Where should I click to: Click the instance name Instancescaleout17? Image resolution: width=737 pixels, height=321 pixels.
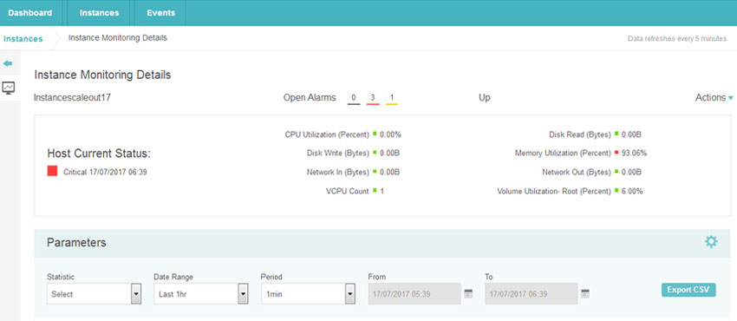click(x=72, y=98)
